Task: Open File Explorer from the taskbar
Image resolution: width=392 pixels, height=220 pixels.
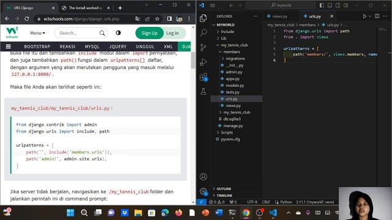Action: click(x=138, y=213)
